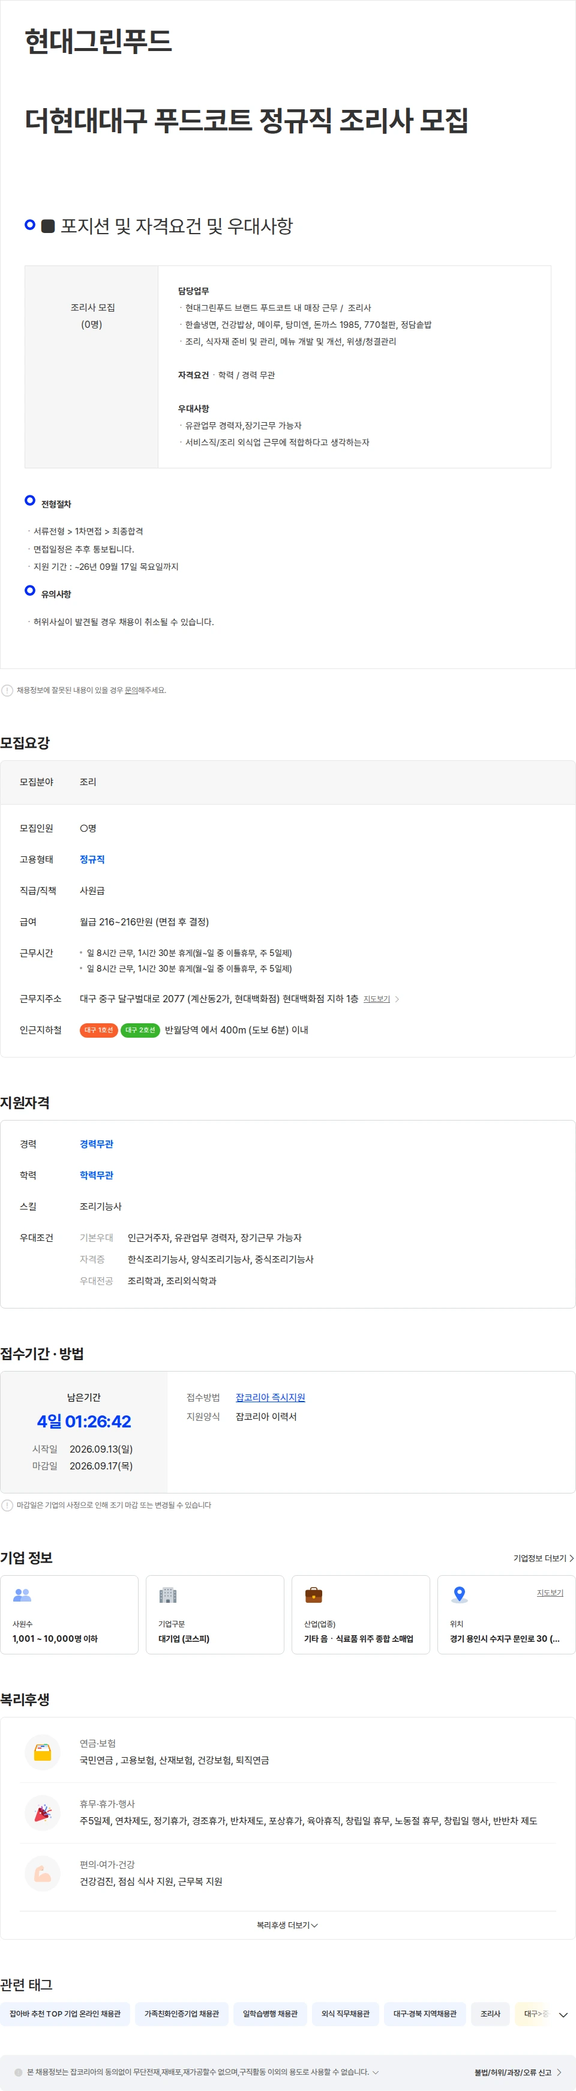Expand the related tags list chevron
The width and height of the screenshot is (576, 2091).
coord(563,2015)
